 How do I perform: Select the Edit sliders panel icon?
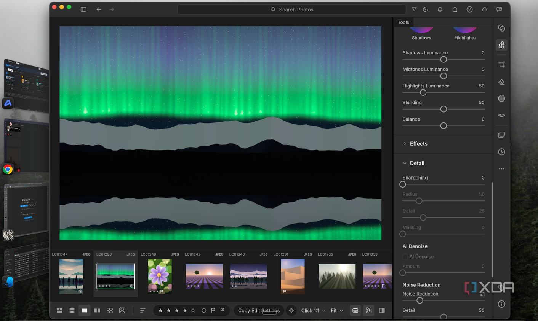[501, 45]
